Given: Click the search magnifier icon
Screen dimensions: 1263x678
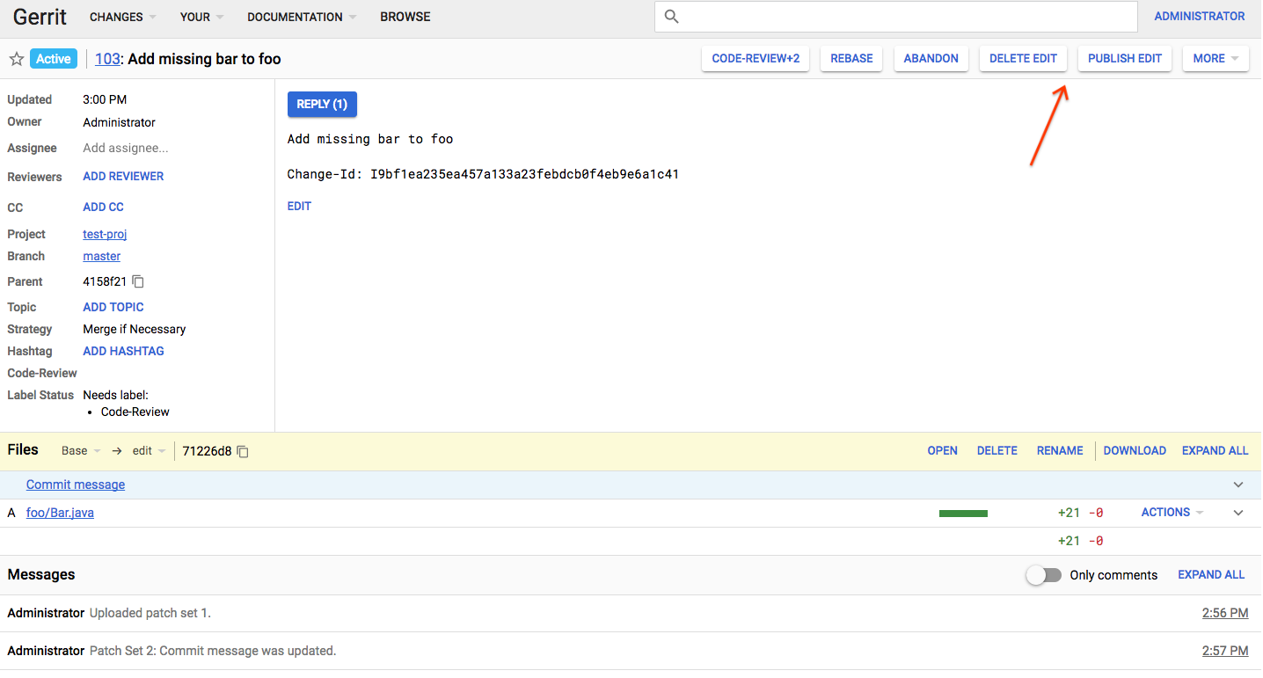Looking at the screenshot, I should (672, 17).
